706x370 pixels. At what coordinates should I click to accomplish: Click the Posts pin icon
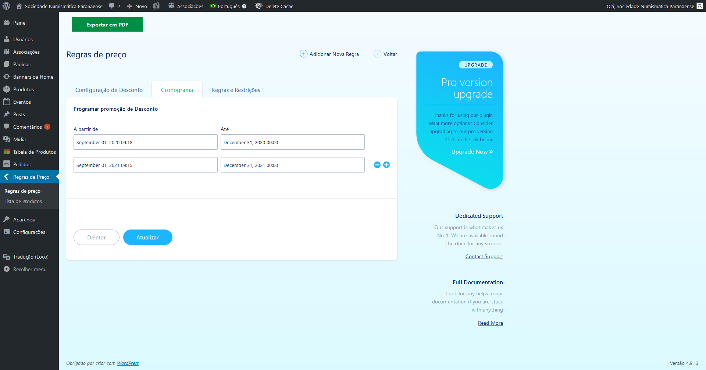(7, 114)
